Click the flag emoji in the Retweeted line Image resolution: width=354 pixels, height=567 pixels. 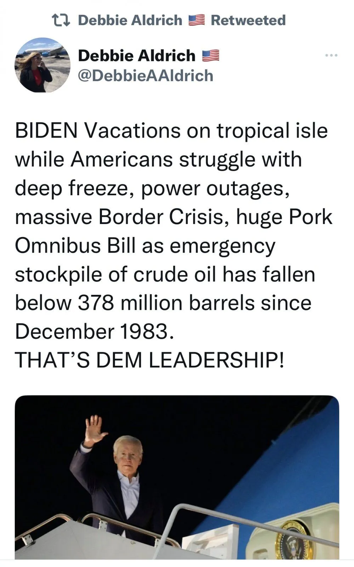pyautogui.click(x=196, y=20)
